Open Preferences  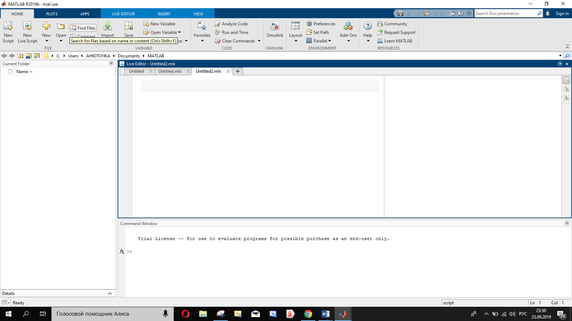pyautogui.click(x=321, y=24)
